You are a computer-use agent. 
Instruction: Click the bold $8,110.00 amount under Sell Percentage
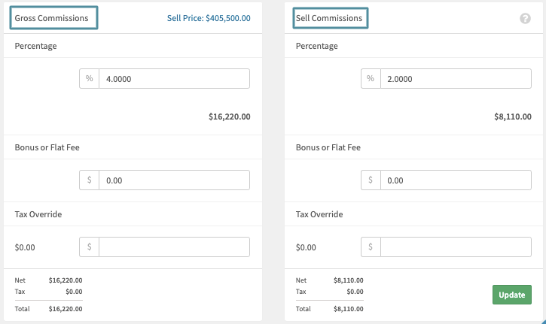[512, 117]
